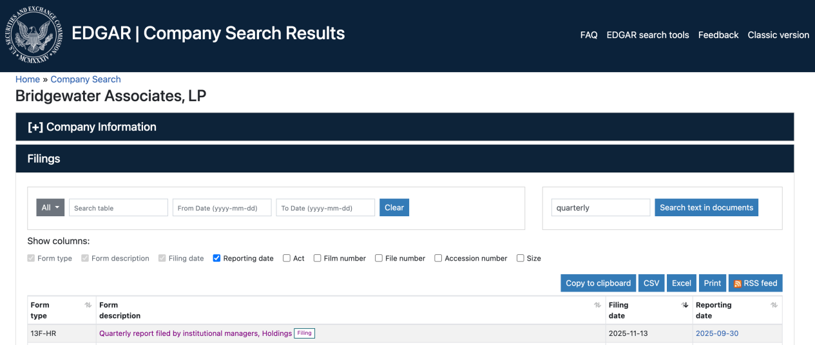Sort by Form type column arrows
Image resolution: width=815 pixels, height=345 pixels.
(88, 305)
